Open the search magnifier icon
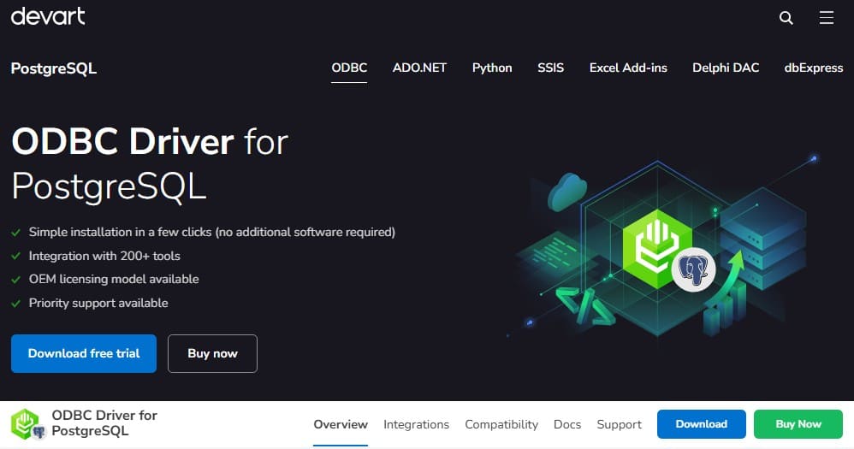This screenshot has height=449, width=854. (x=786, y=18)
